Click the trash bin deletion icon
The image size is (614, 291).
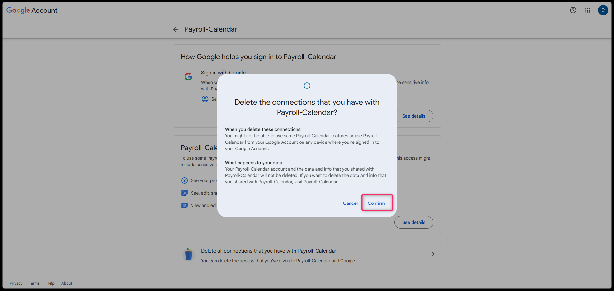189,254
